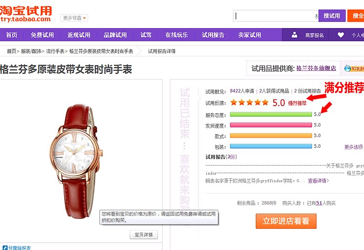Click the 宝贝详情 button
The width and height of the screenshot is (364, 250).
(x=144, y=234)
